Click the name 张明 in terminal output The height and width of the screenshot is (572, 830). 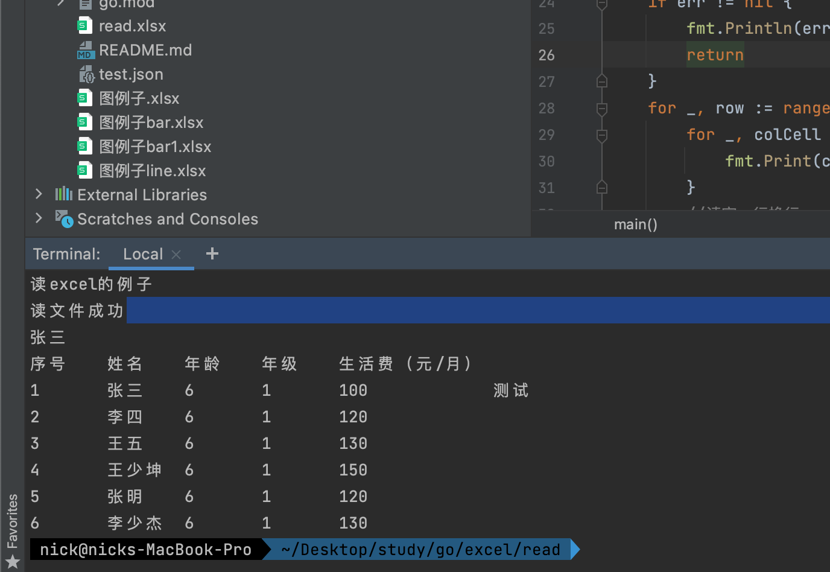point(125,497)
